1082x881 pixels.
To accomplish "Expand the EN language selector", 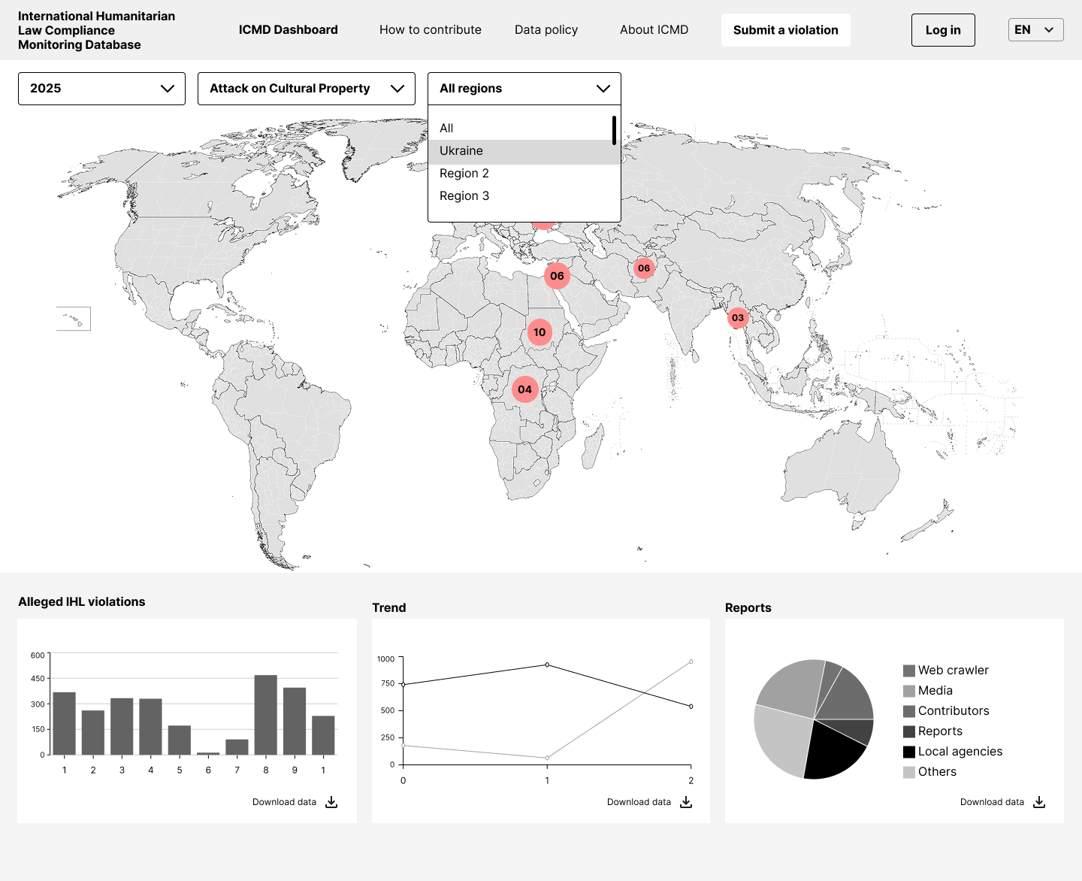I will coord(1035,29).
